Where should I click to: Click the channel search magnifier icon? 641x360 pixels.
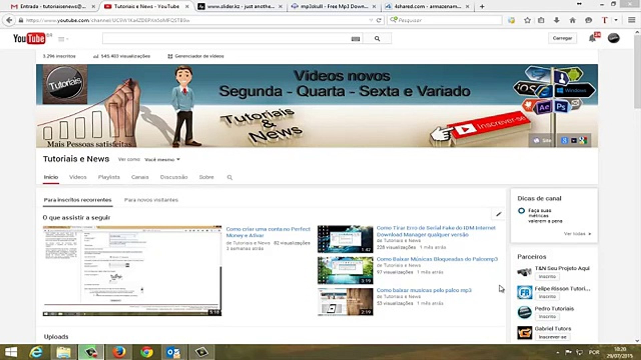tap(230, 177)
